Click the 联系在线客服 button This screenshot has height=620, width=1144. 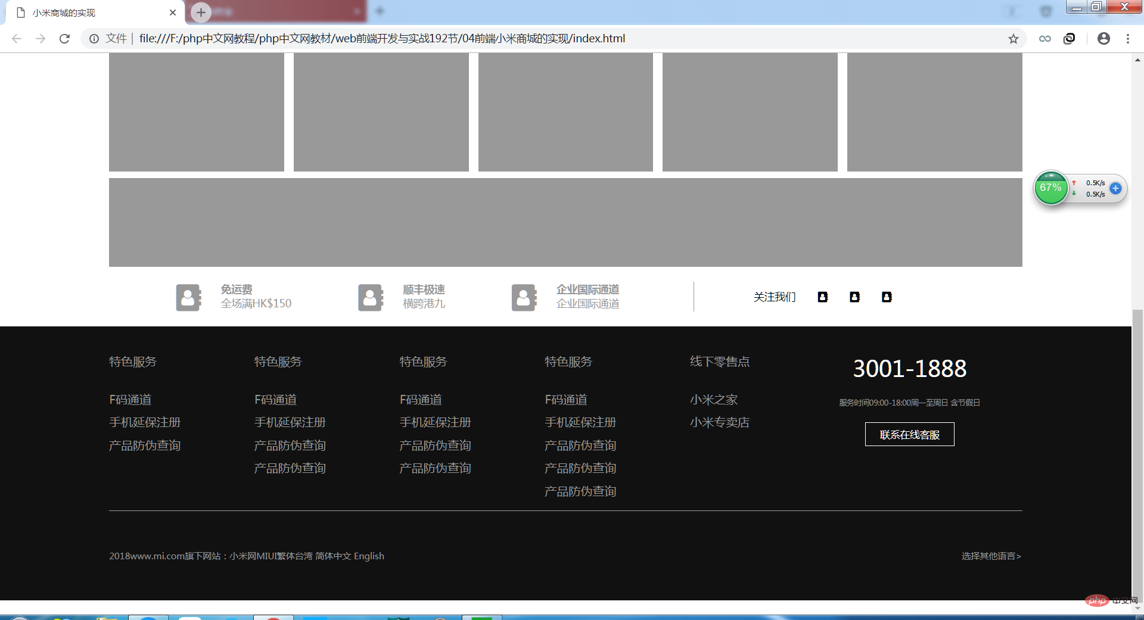pos(909,434)
